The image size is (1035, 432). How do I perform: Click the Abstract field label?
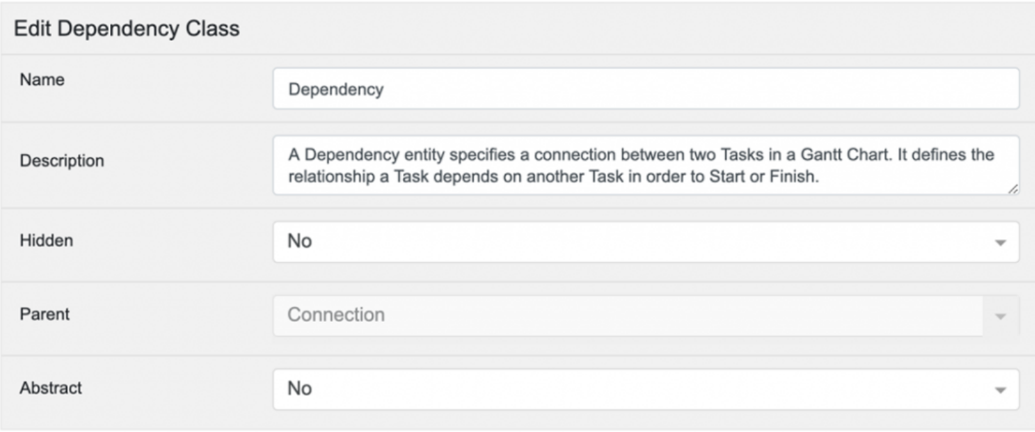point(50,388)
